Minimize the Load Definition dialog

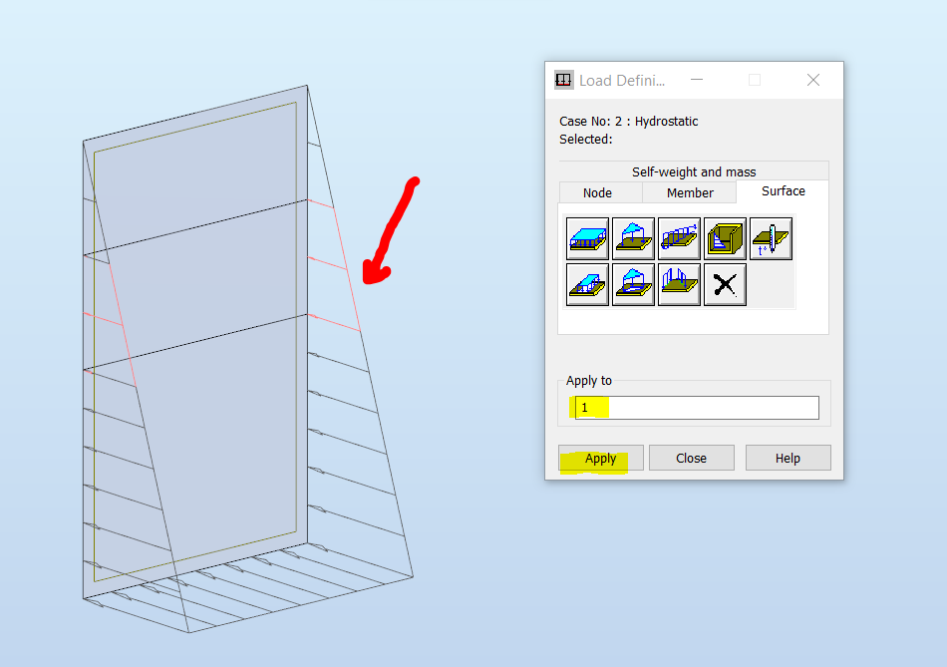pos(697,80)
